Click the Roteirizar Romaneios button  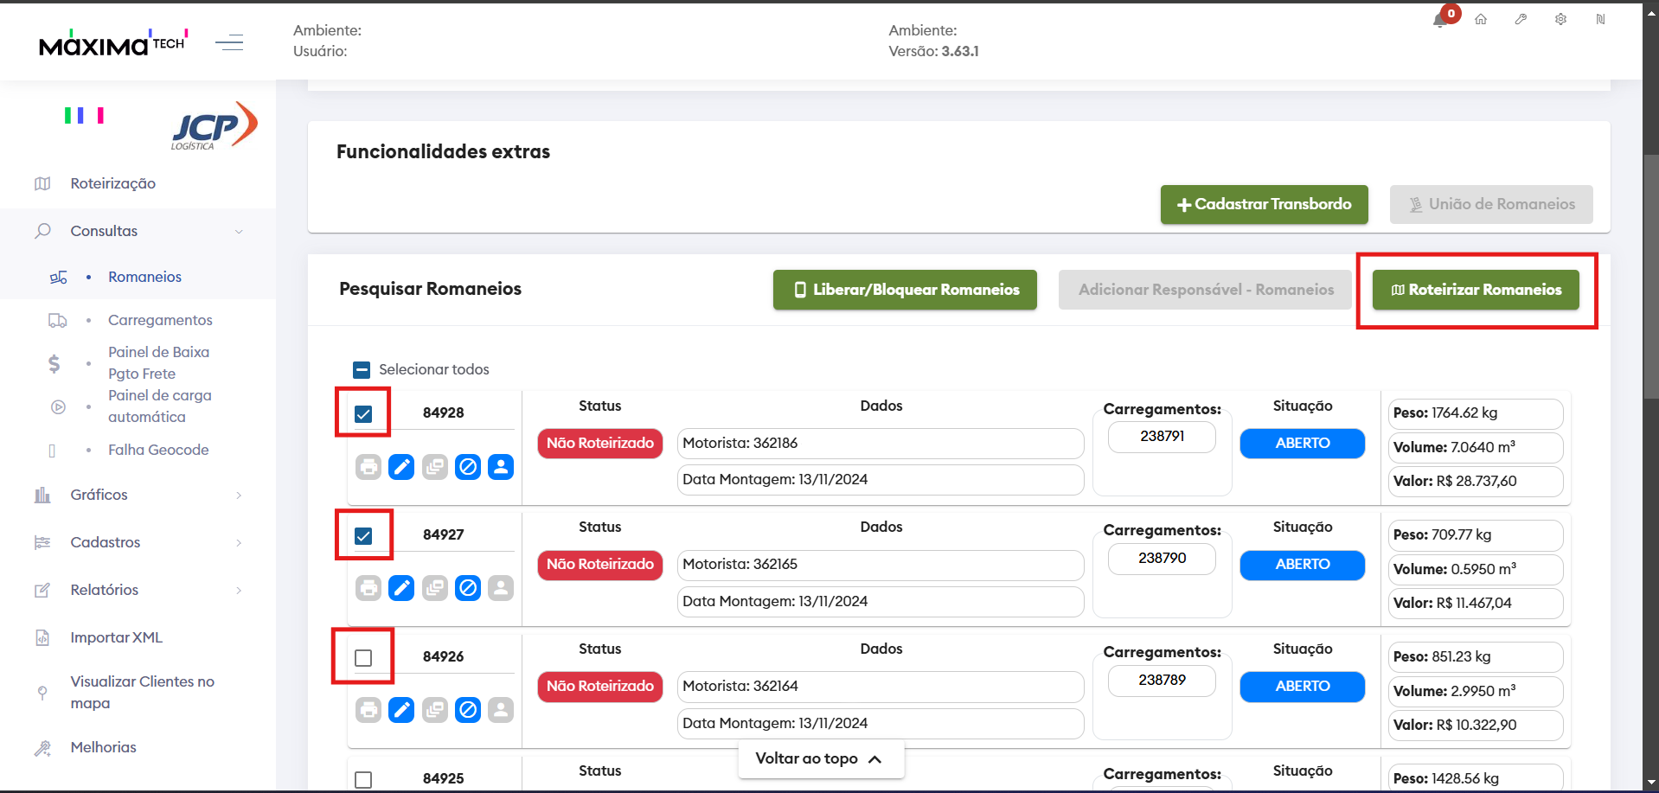click(x=1476, y=290)
